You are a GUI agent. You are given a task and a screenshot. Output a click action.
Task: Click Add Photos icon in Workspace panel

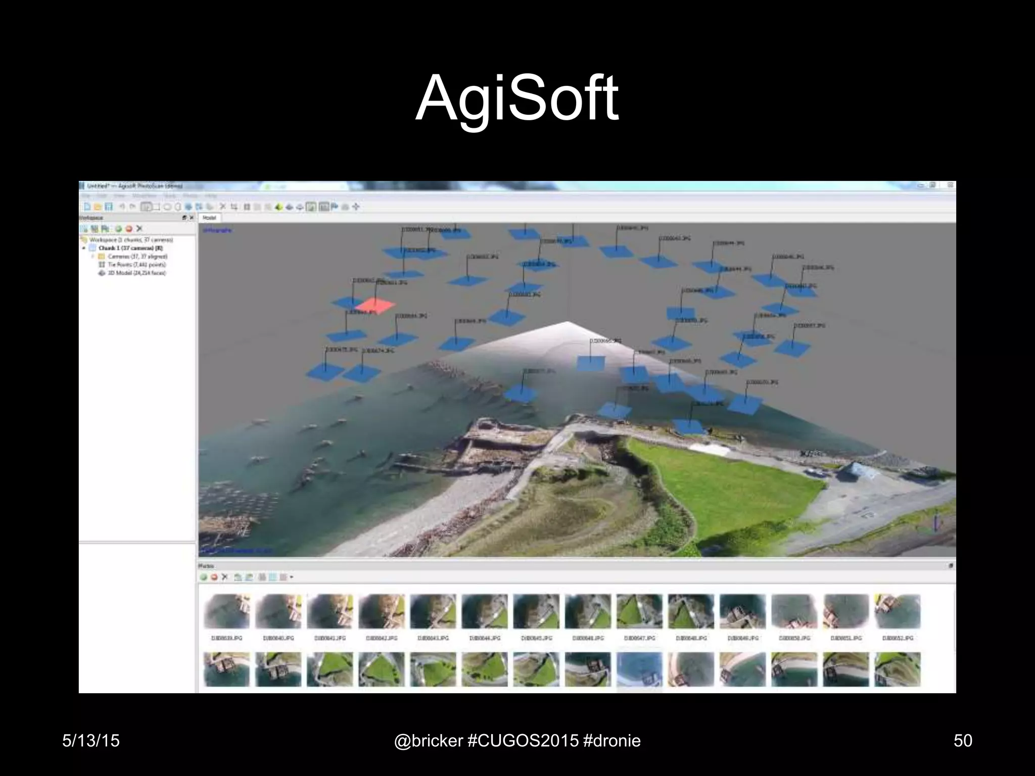pos(95,229)
